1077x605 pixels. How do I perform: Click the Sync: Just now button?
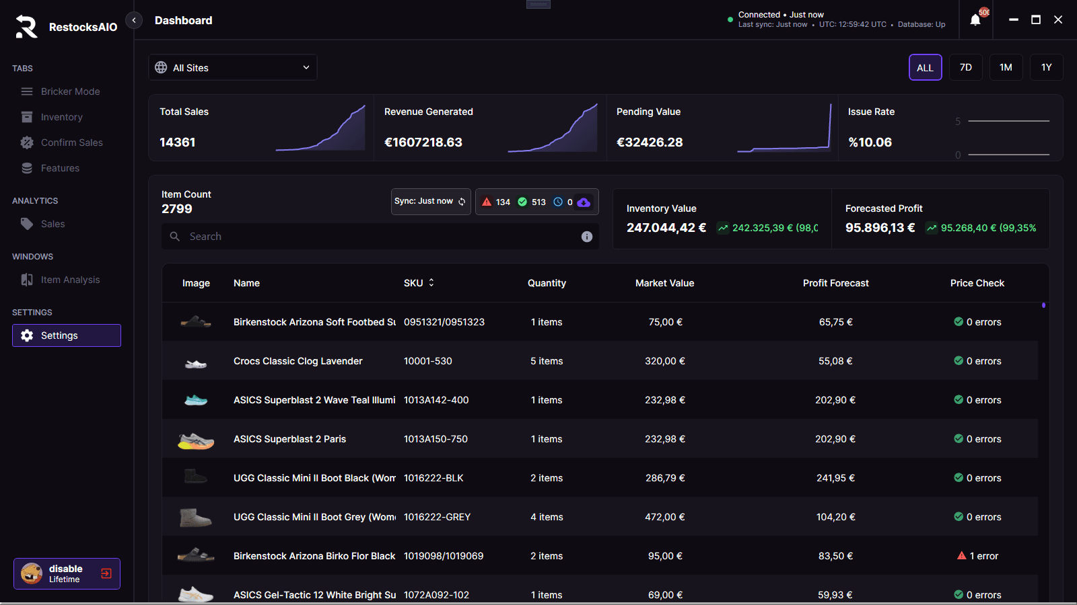tap(431, 202)
